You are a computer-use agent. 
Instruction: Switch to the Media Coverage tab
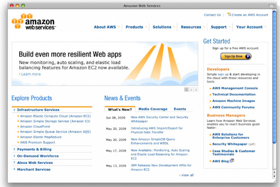point(153,109)
